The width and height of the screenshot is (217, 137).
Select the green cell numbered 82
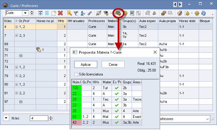coord(76,117)
